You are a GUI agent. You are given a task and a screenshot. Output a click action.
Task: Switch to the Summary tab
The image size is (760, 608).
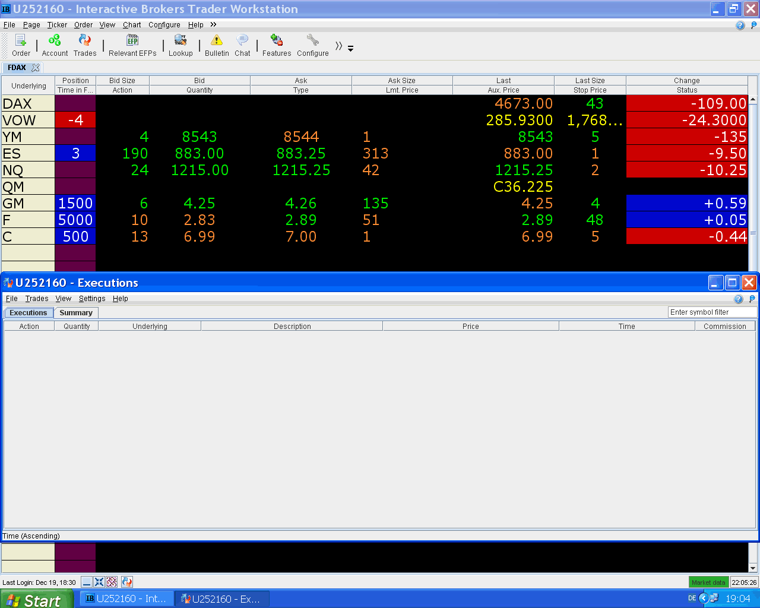pyautogui.click(x=76, y=312)
